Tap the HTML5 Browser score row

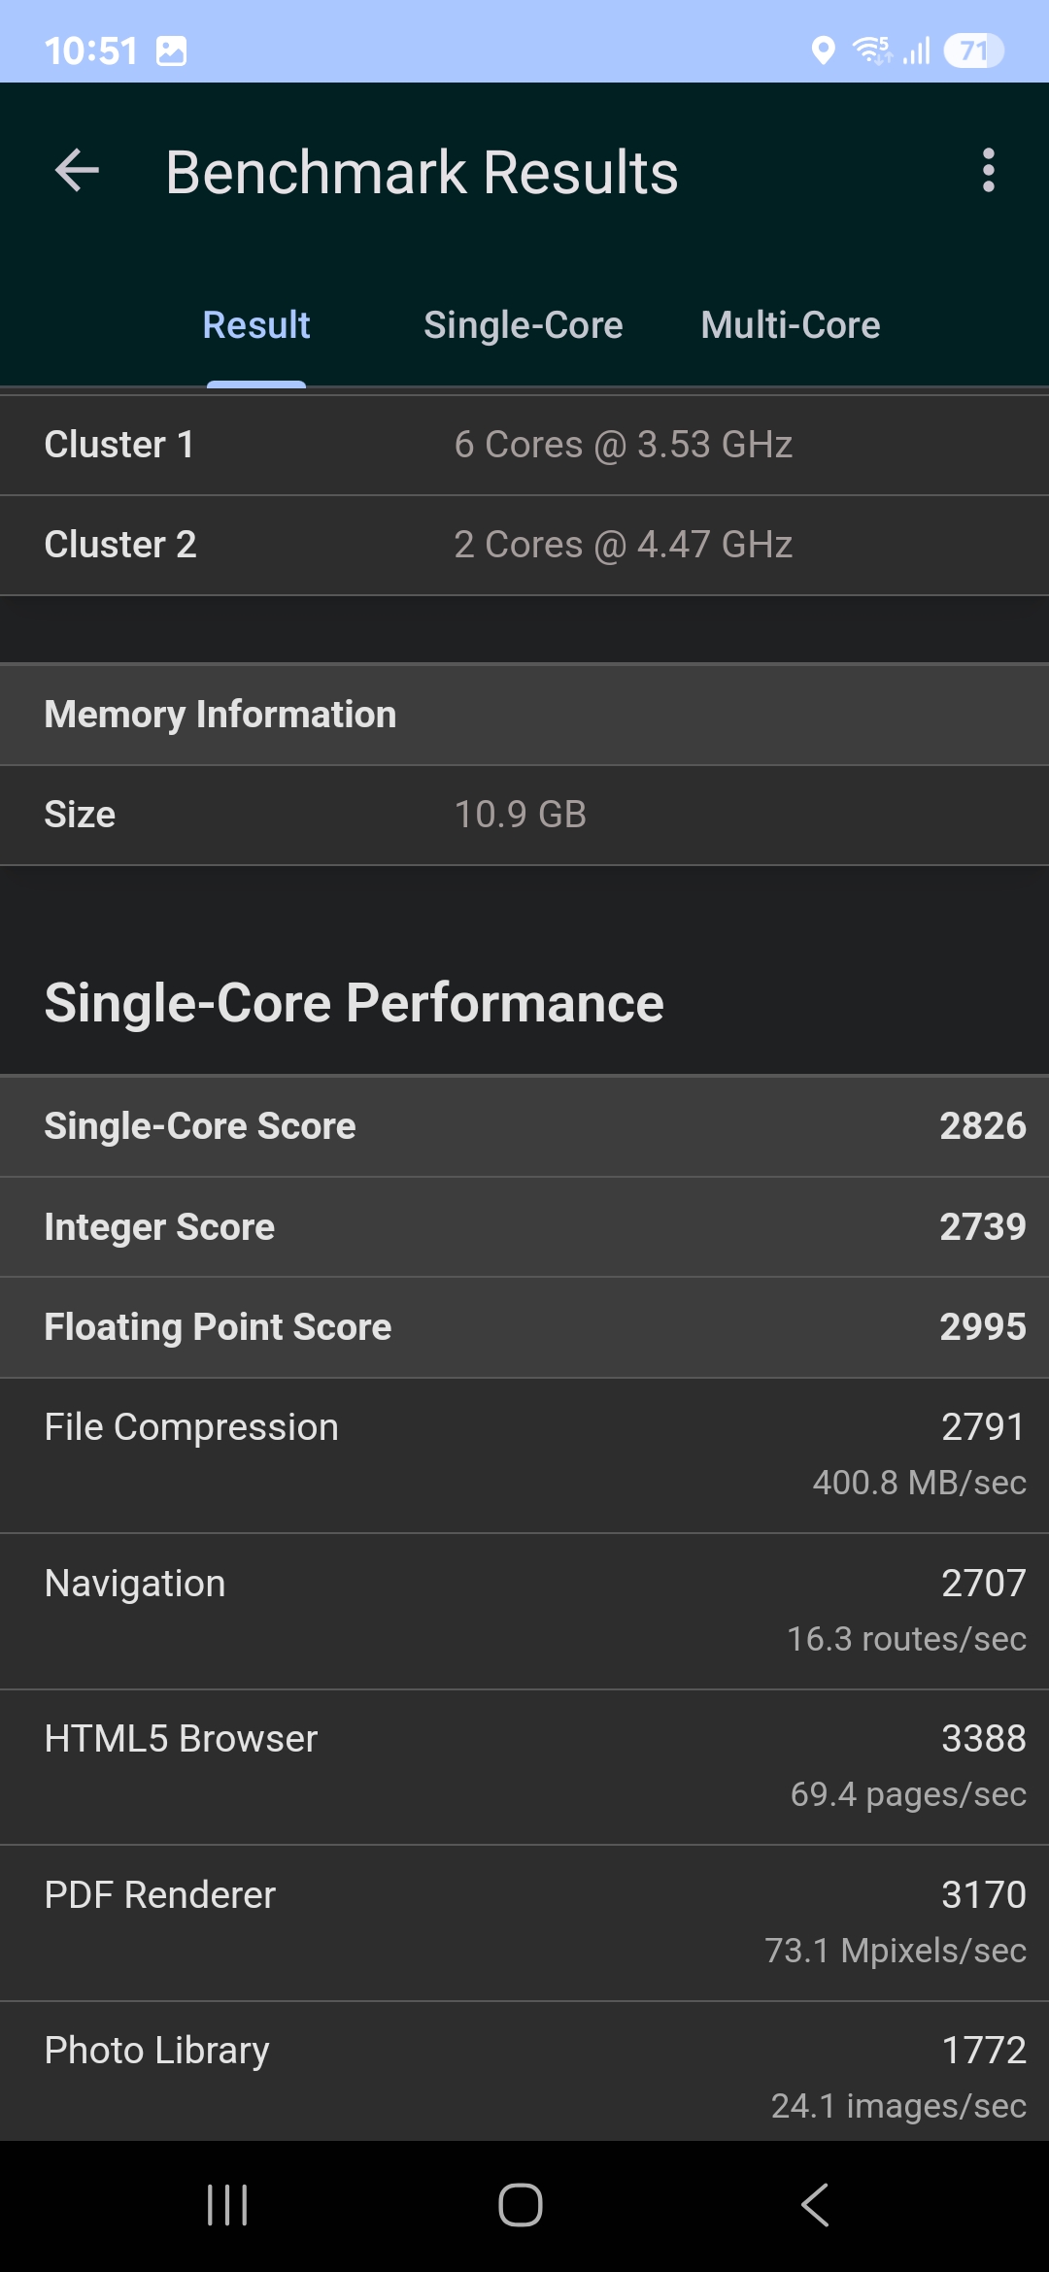point(524,1766)
